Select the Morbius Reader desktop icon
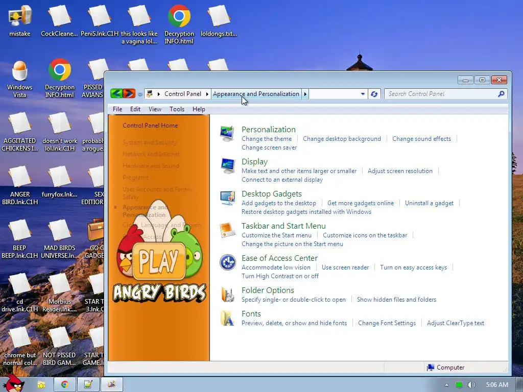Image resolution: width=523 pixels, height=392 pixels. (x=59, y=293)
